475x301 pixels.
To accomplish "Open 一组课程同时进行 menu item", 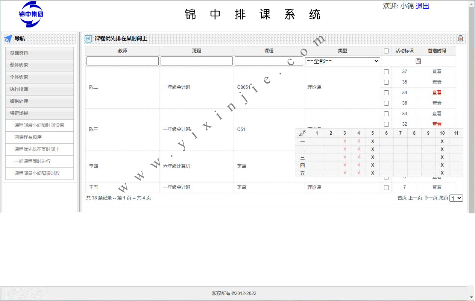I will [x=39, y=161].
